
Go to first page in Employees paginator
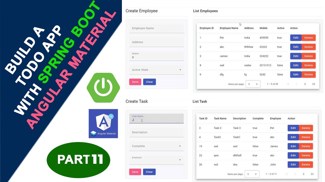click(x=288, y=84)
